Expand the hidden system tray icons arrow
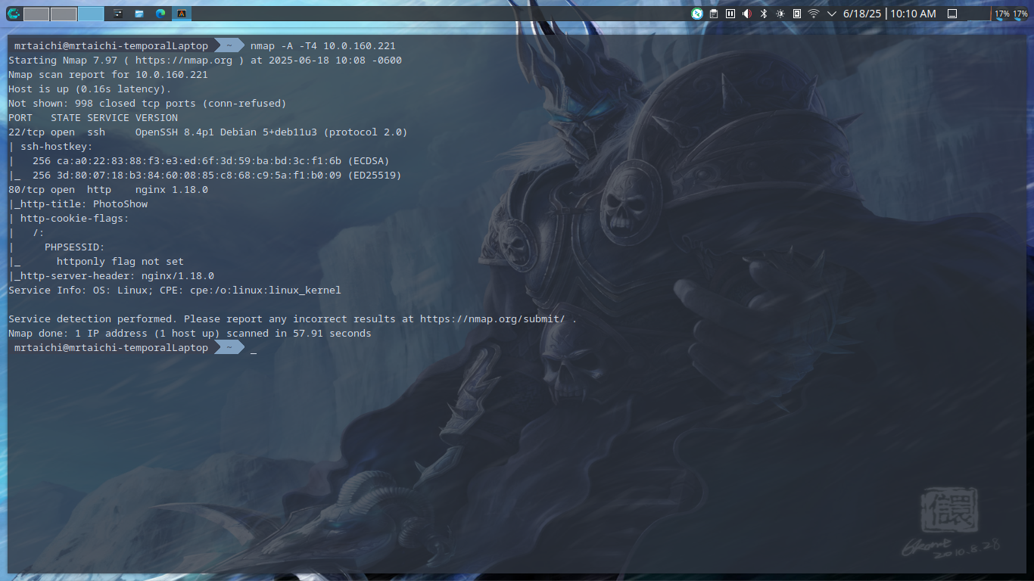This screenshot has width=1034, height=581. (x=831, y=14)
